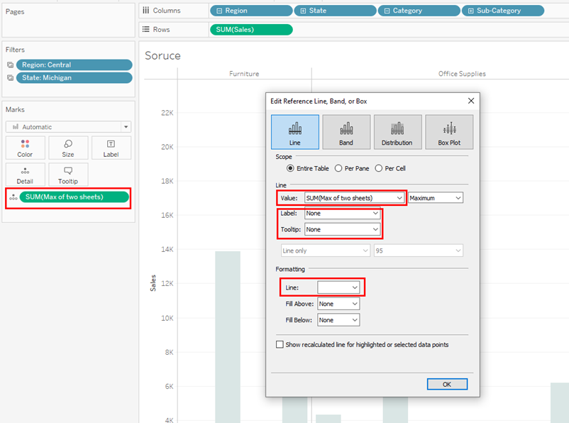Select the SUM(Sales) pill on Rows

click(251, 30)
